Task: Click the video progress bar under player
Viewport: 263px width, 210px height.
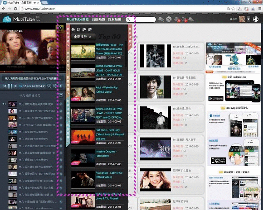Action: (x=33, y=72)
